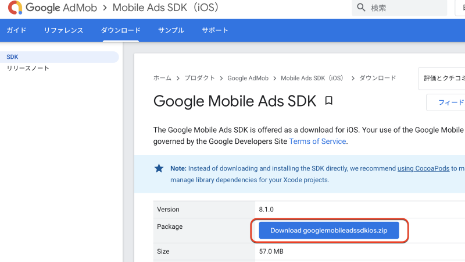
Task: Click the Google AdMob logo icon
Action: (15, 8)
